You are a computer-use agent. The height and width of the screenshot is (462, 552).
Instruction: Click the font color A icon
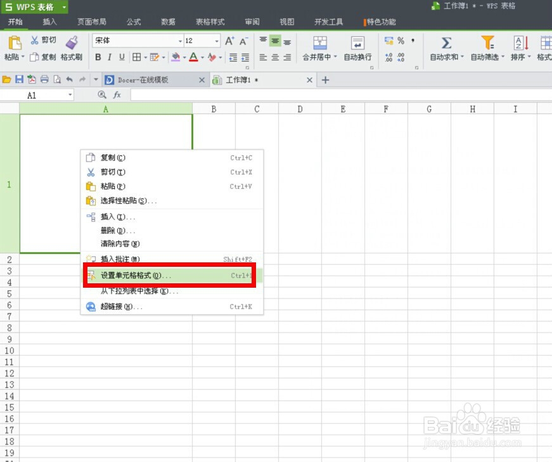(x=193, y=57)
